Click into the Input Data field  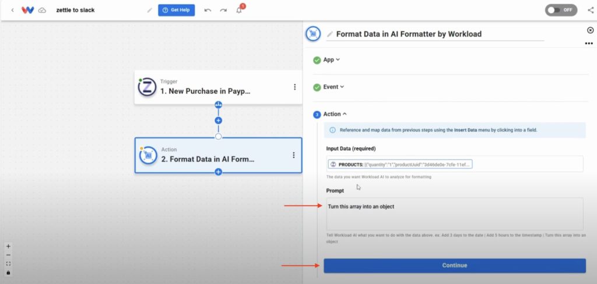(455, 164)
